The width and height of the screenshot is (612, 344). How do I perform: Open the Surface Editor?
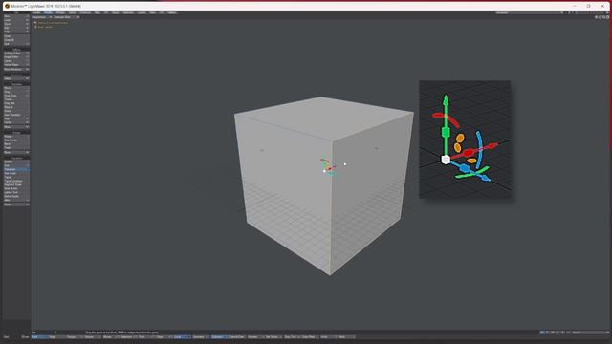coord(16,54)
